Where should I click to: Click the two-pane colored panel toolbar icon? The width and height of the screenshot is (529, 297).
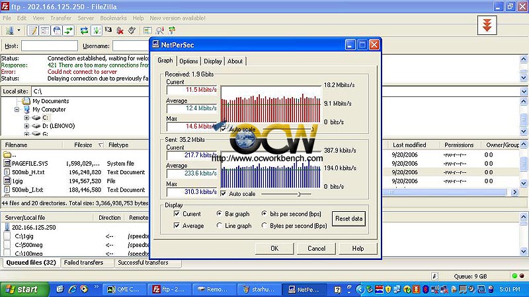(147, 30)
